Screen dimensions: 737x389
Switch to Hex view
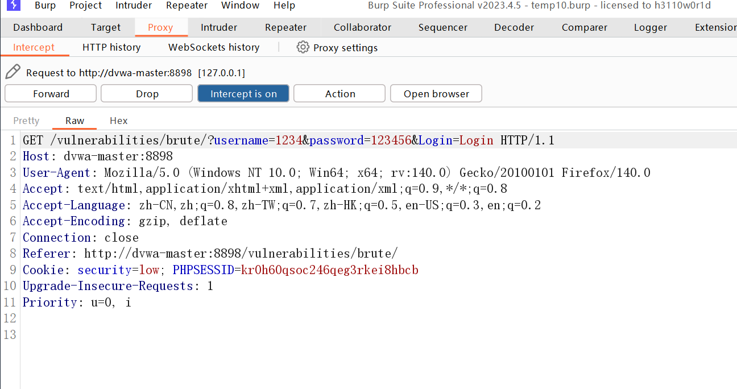119,121
